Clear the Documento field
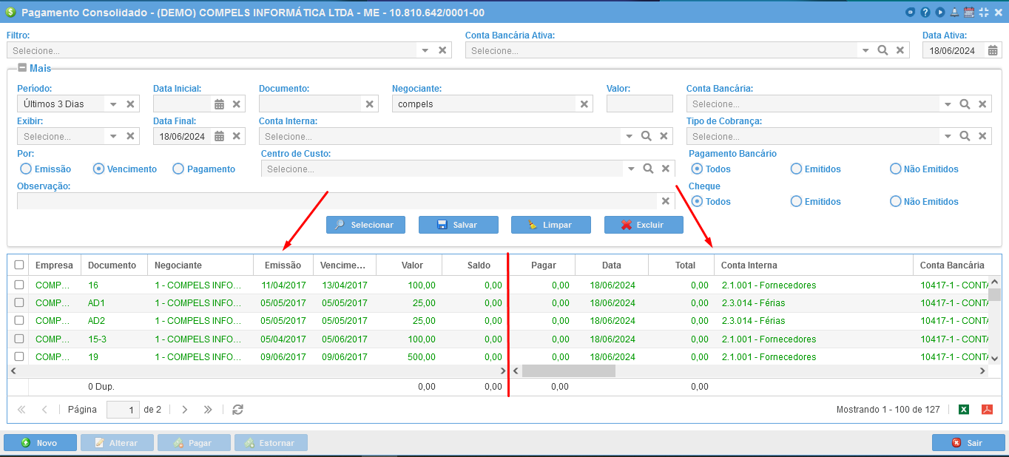The height and width of the screenshot is (457, 1009). [x=370, y=104]
